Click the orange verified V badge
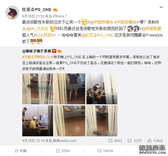Viewport: 168px width, 156px height. tap(54, 51)
